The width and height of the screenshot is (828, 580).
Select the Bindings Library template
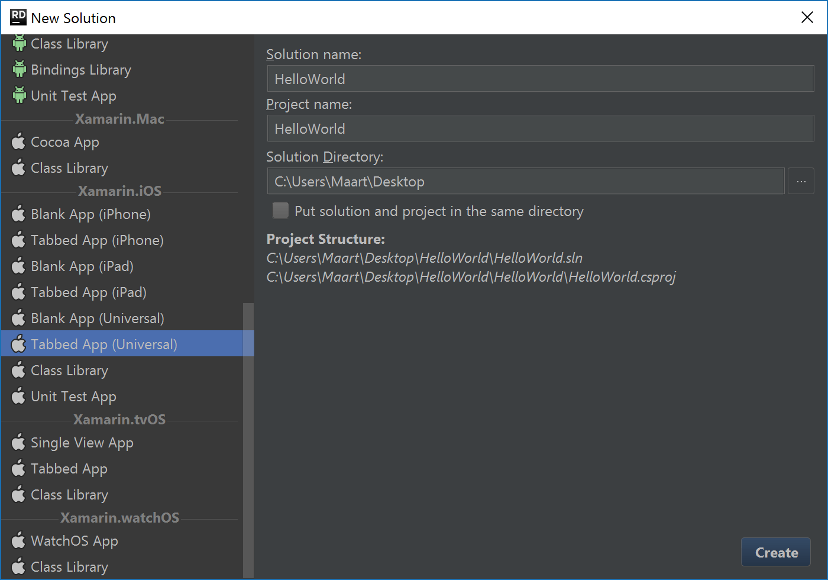[x=122, y=70]
